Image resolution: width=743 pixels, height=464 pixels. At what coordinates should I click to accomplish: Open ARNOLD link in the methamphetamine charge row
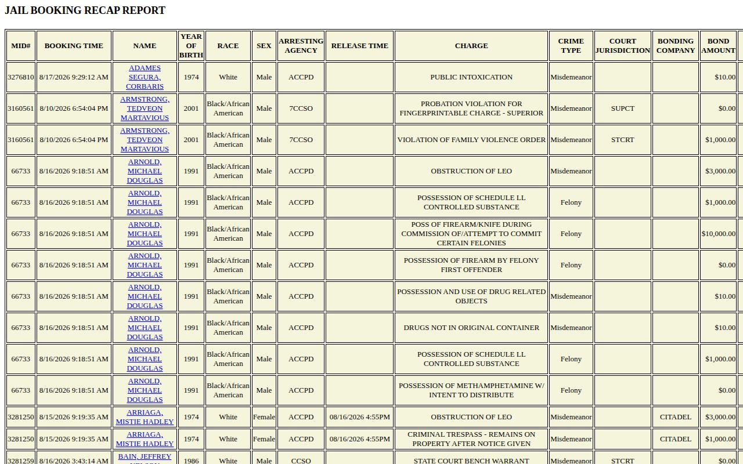point(145,390)
